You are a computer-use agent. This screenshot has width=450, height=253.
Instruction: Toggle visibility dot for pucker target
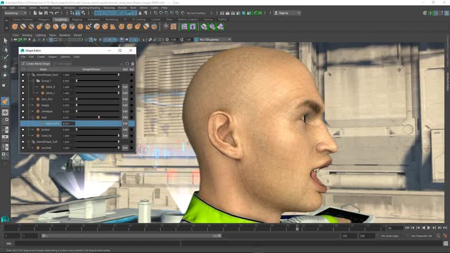point(23,130)
